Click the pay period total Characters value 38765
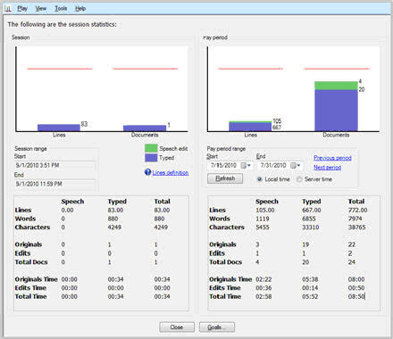This screenshot has height=339, width=393. pos(356,227)
